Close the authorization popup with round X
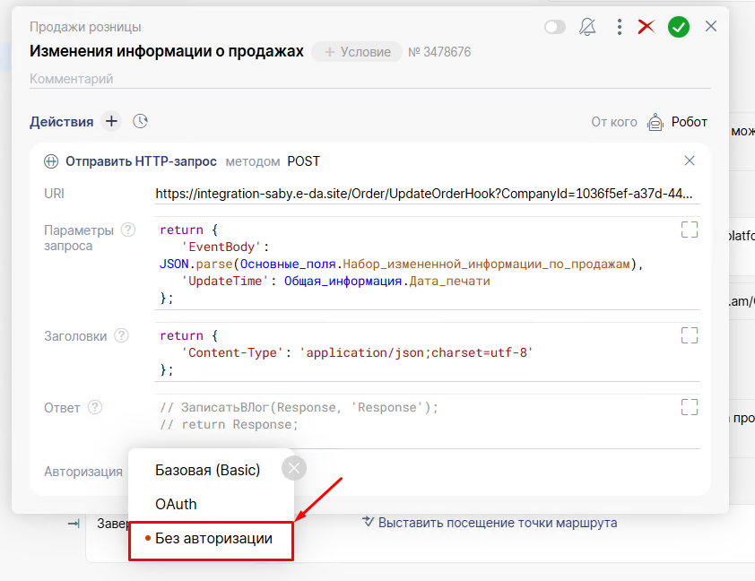 click(294, 469)
